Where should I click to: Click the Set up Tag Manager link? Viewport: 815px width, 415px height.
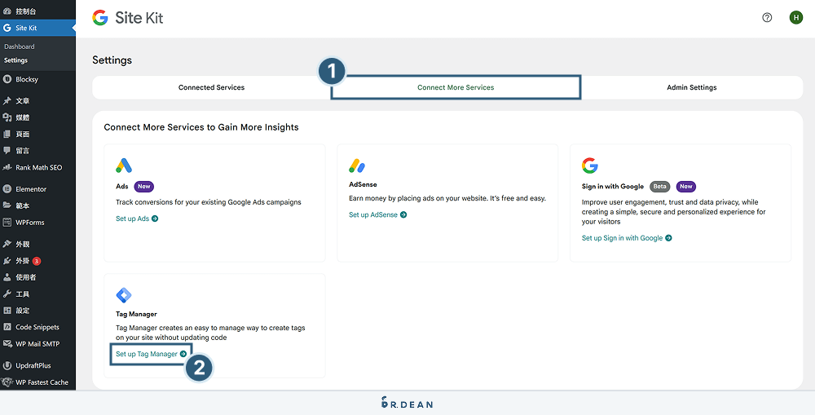pos(151,354)
